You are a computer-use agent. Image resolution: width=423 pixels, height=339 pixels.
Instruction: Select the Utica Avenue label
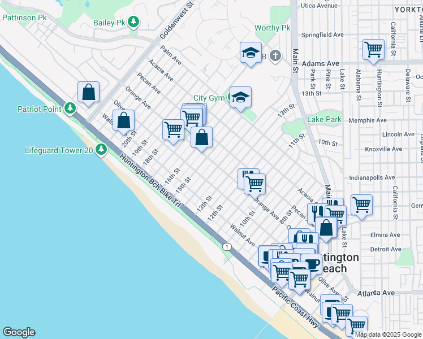[x=319, y=6]
